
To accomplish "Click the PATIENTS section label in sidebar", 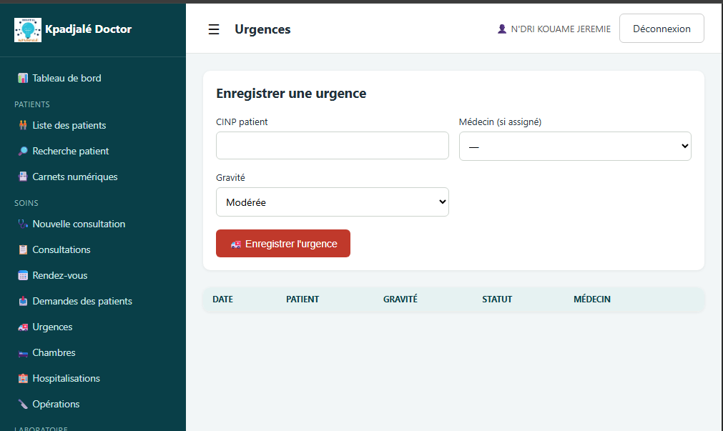I will [x=31, y=104].
